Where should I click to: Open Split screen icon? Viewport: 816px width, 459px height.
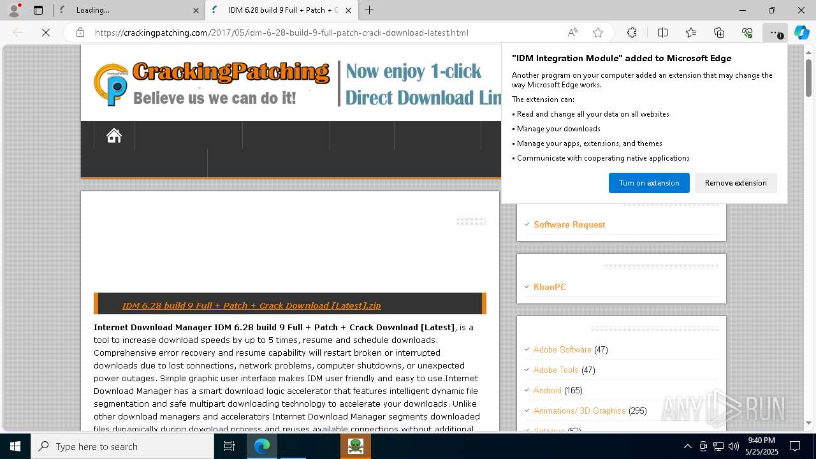[662, 33]
